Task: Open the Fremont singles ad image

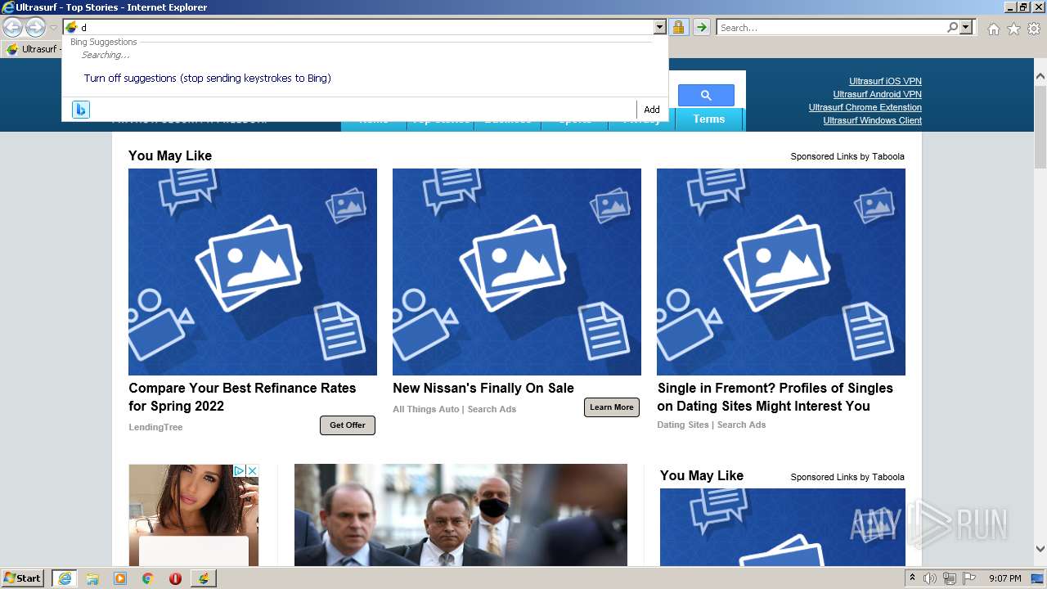Action: [x=781, y=272]
